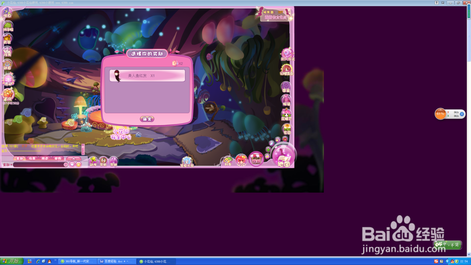Click the 360 security tray icon
Viewport: 471px width, 265px height.
tap(456, 261)
